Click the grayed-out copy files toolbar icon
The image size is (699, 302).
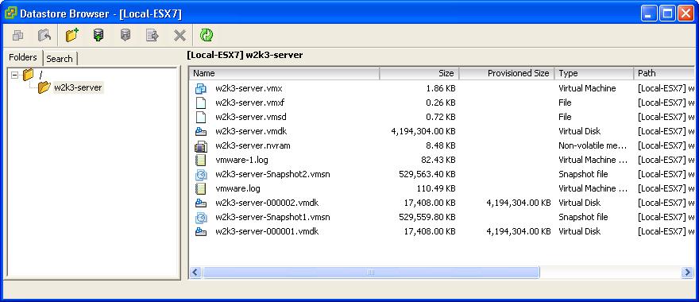click(x=17, y=35)
